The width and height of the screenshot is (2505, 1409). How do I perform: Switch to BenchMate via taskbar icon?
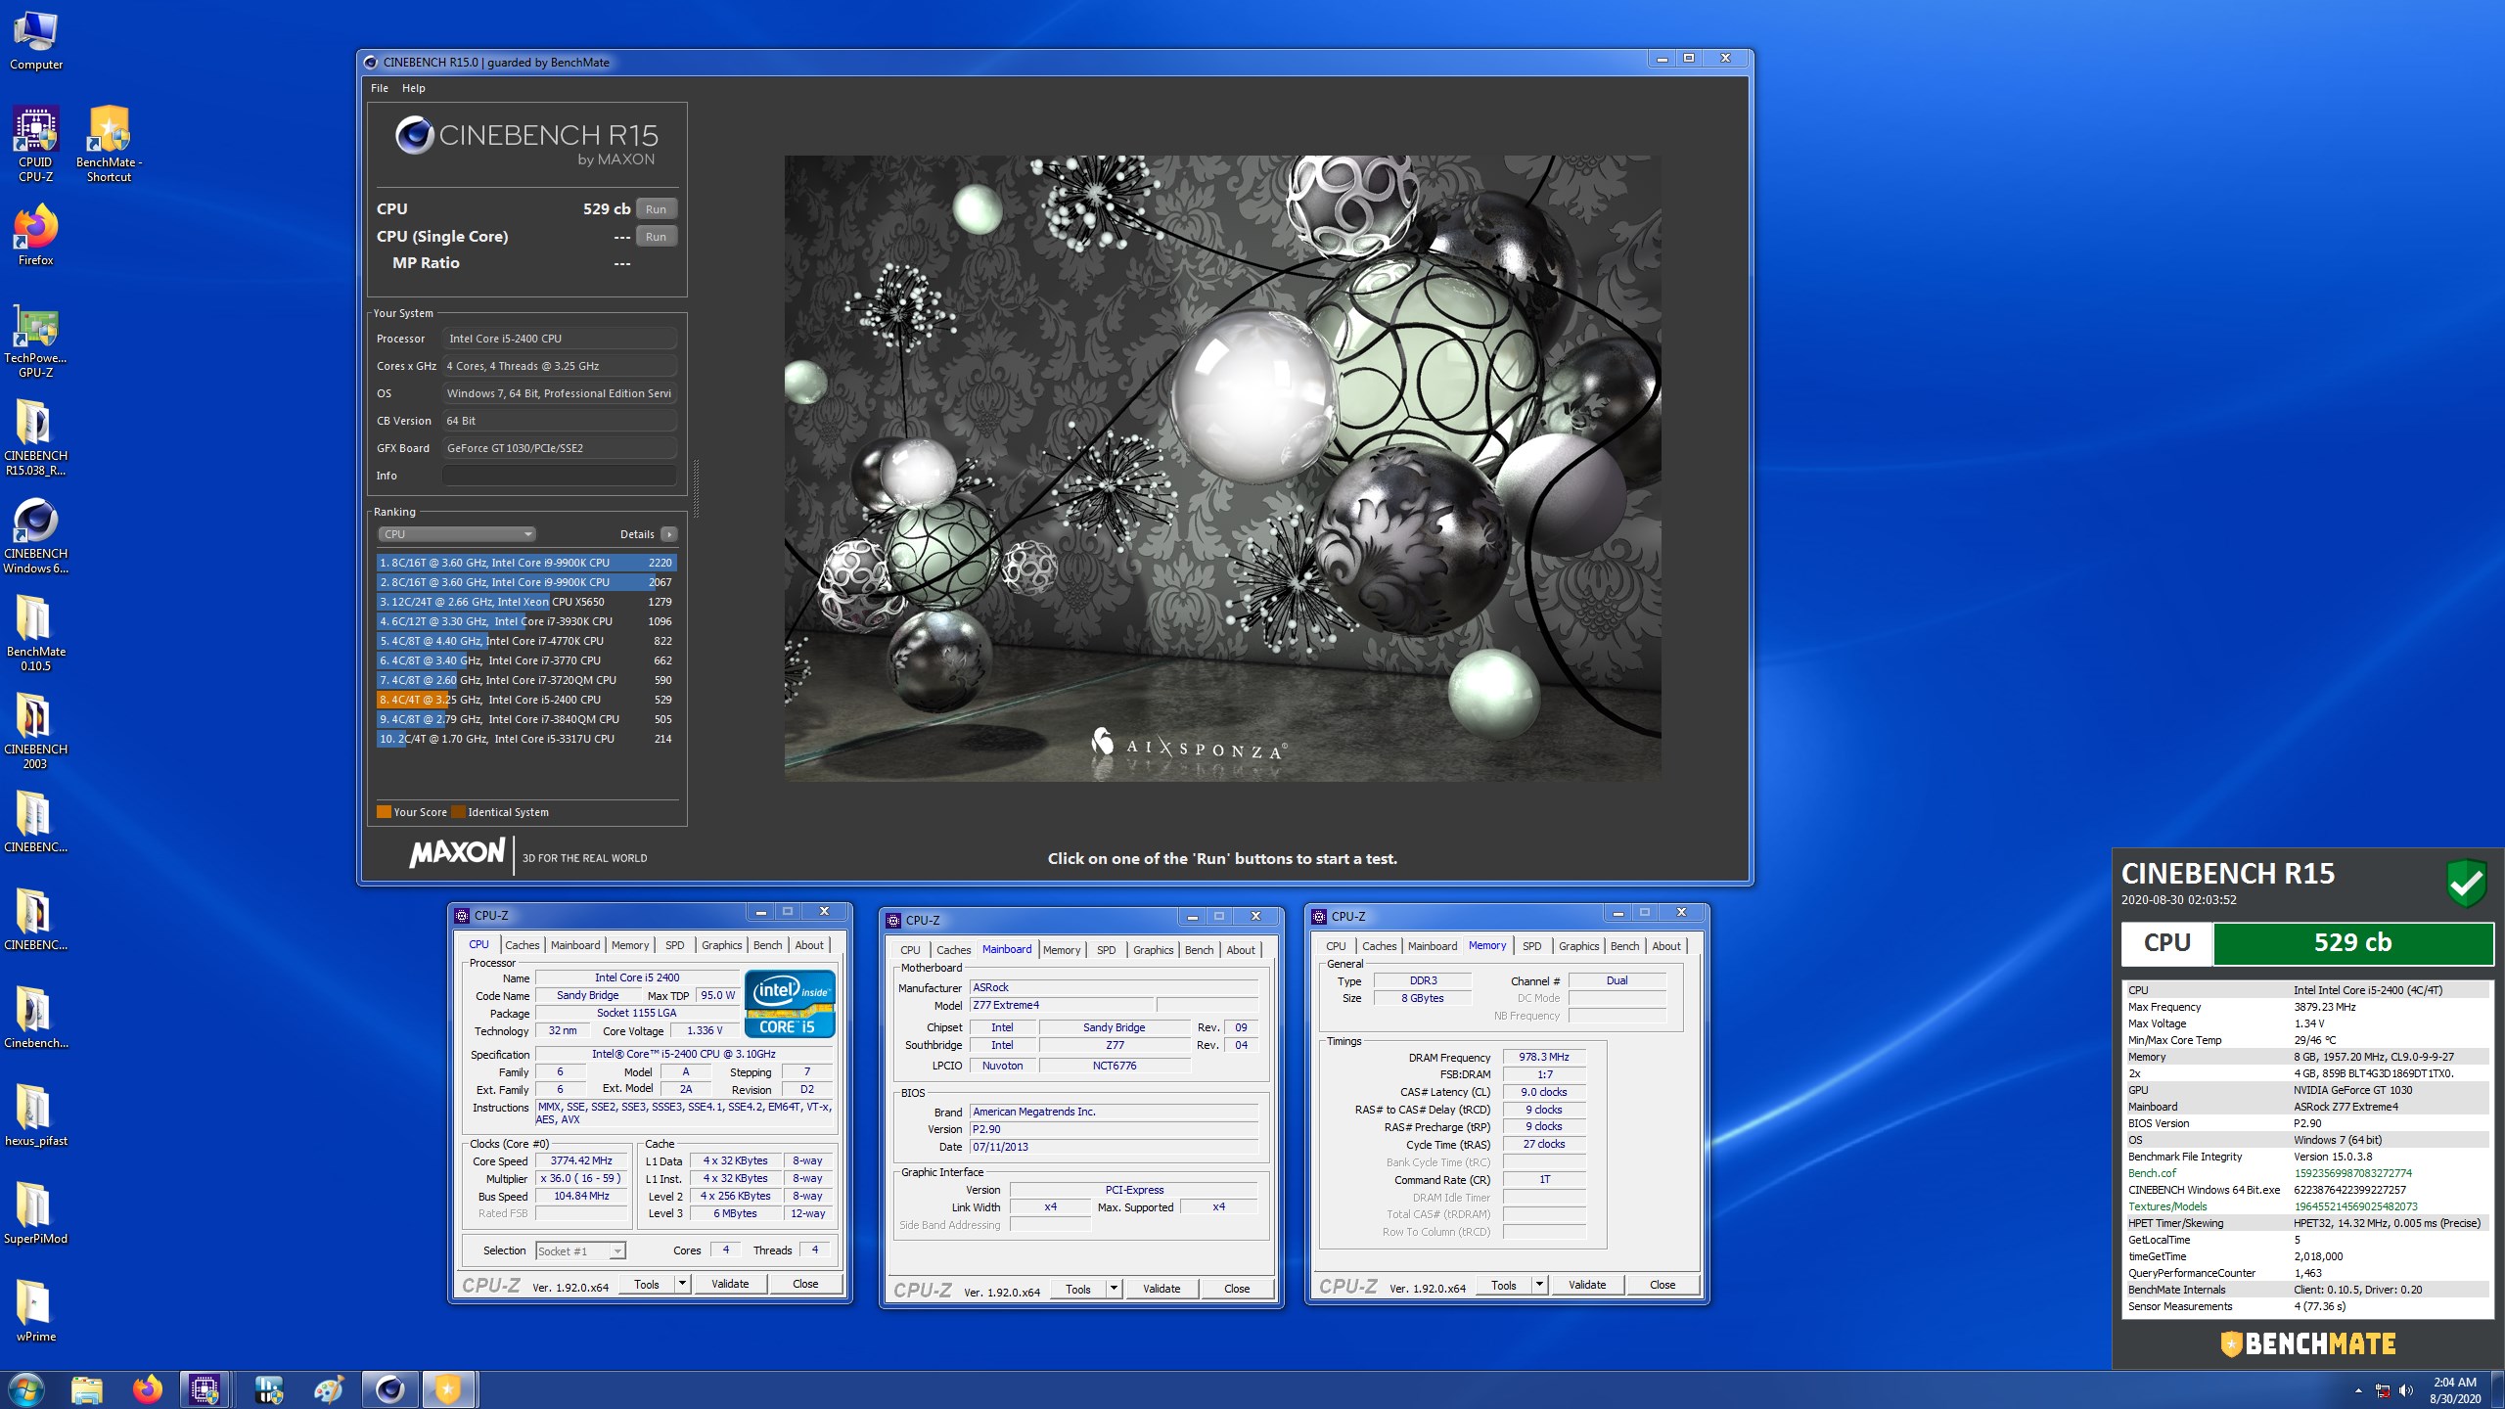(448, 1389)
